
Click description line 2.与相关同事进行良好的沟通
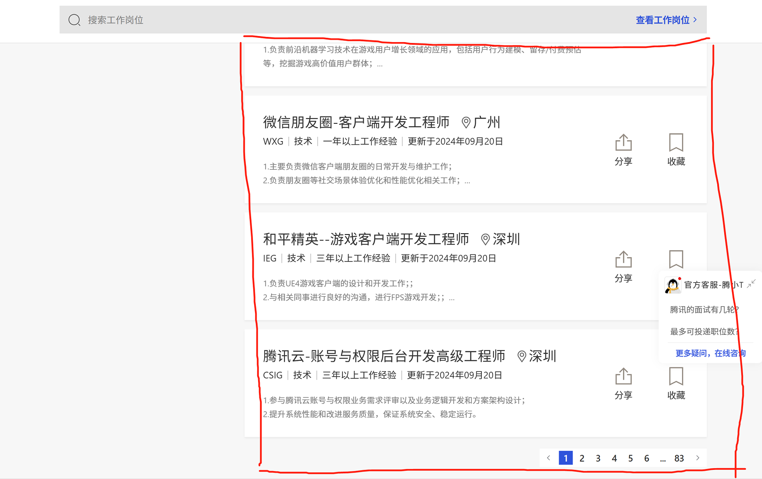coord(359,297)
